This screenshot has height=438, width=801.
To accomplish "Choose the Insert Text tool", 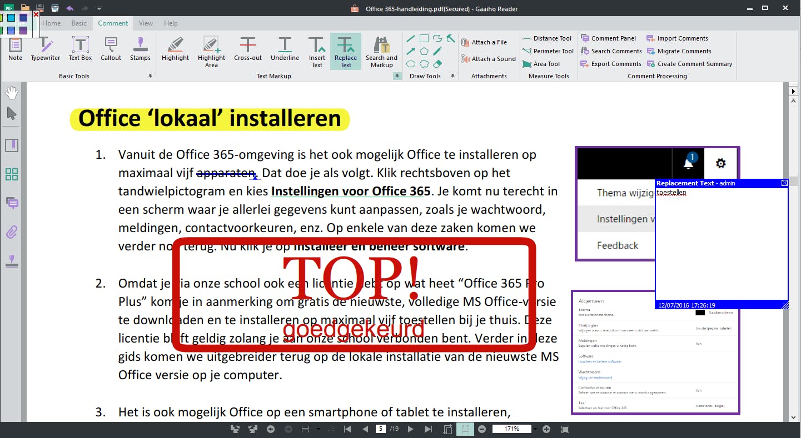I will click(317, 52).
